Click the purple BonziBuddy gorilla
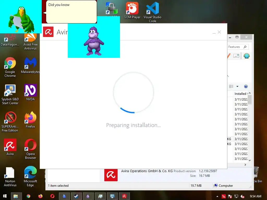This screenshot has height=200, width=267. (94, 41)
